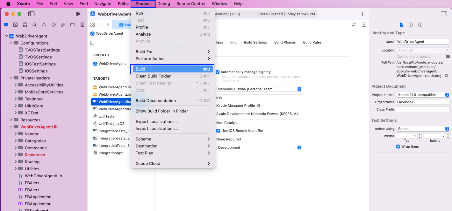Expand the AccessibilityUtilities folder
This screenshot has height=211, width=452.
[16, 85]
